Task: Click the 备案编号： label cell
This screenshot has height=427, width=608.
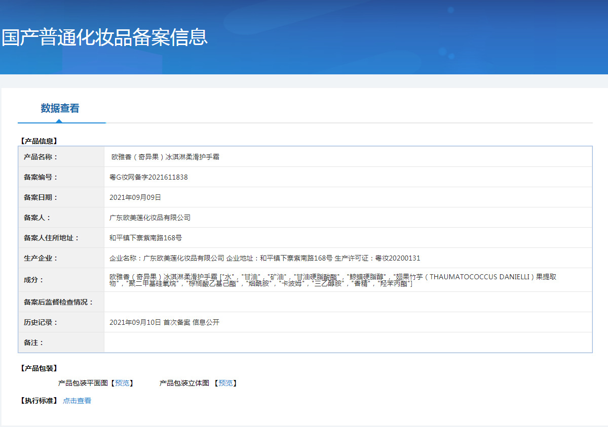Action: coord(61,177)
